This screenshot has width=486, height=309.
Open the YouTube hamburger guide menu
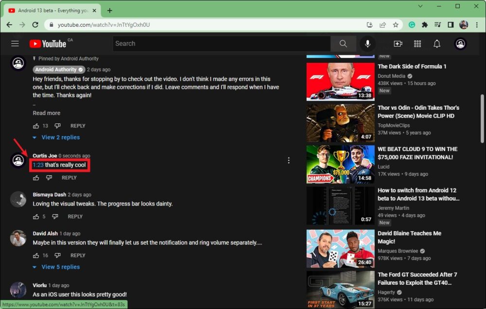click(15, 44)
